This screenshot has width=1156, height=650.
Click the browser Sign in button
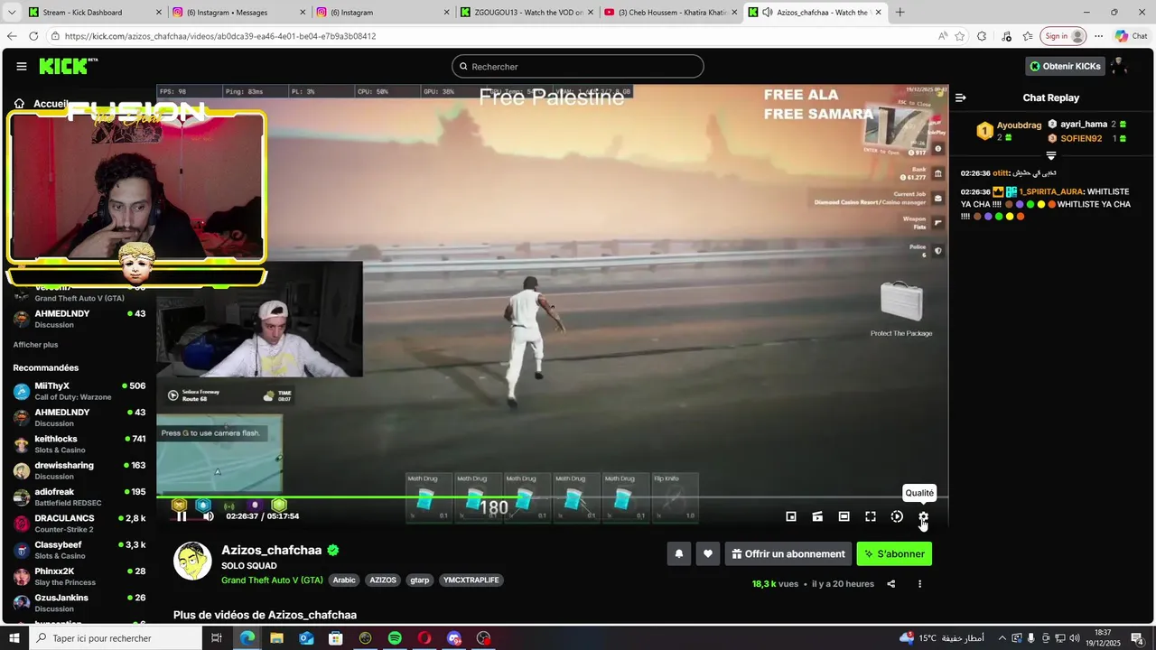point(1064,36)
